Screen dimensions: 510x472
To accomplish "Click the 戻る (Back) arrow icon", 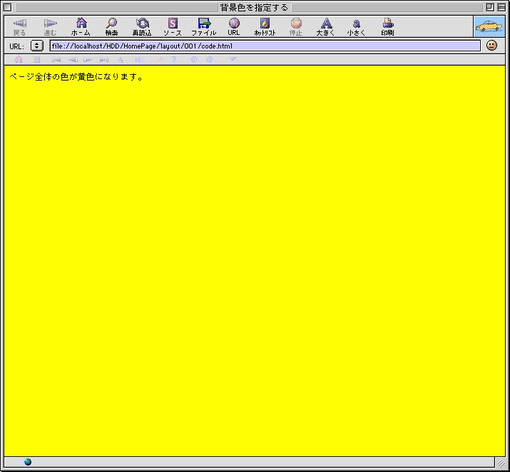I will [20, 23].
